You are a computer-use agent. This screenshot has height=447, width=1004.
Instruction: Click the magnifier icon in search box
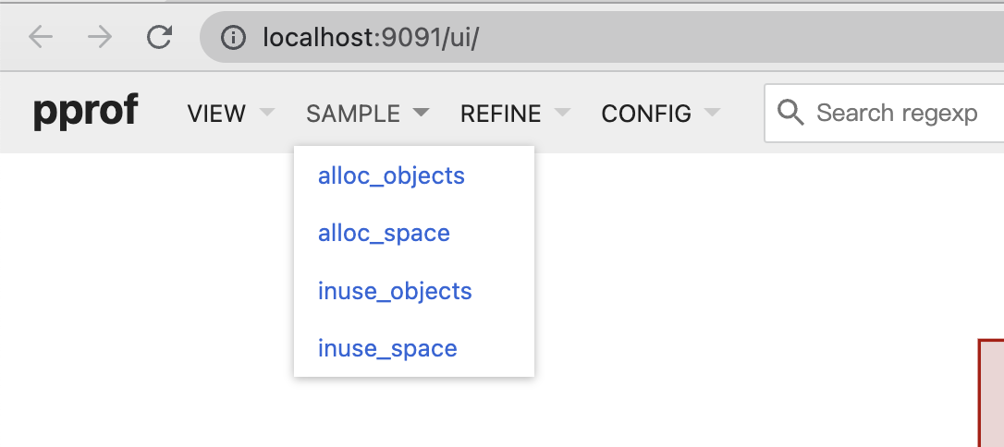(x=790, y=113)
